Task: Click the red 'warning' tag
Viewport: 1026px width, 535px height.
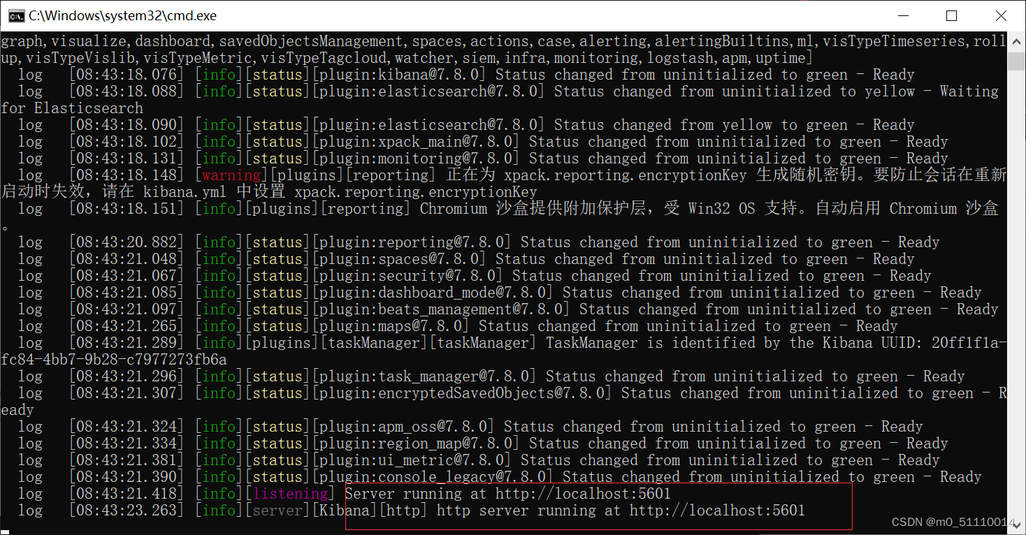Action: (231, 175)
